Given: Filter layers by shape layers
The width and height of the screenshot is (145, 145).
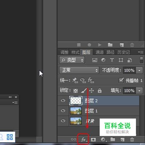Looking at the screenshot, I should (121, 60).
